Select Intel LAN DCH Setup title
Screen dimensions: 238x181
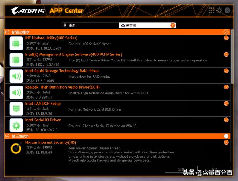[x=43, y=104]
